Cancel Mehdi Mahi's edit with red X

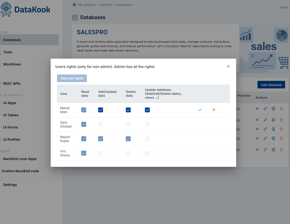[214, 110]
